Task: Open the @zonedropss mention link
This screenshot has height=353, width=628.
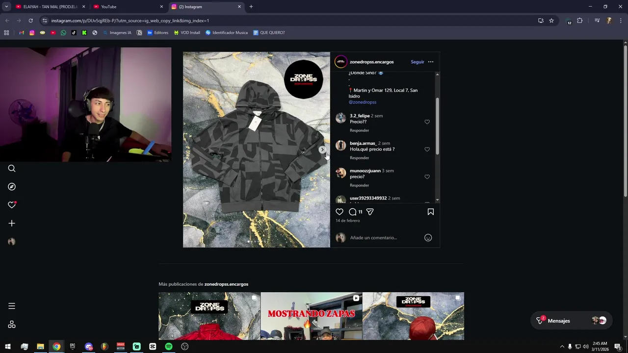Action: pyautogui.click(x=363, y=102)
